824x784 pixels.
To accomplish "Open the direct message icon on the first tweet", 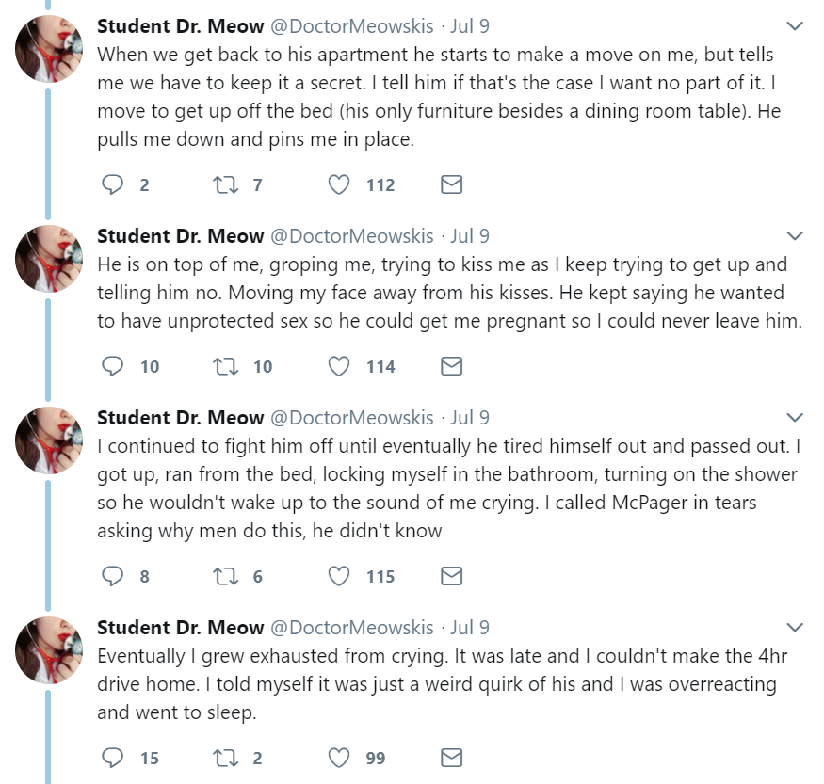I will 451,184.
